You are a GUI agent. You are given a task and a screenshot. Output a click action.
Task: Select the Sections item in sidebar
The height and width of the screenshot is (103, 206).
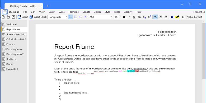[14, 59]
